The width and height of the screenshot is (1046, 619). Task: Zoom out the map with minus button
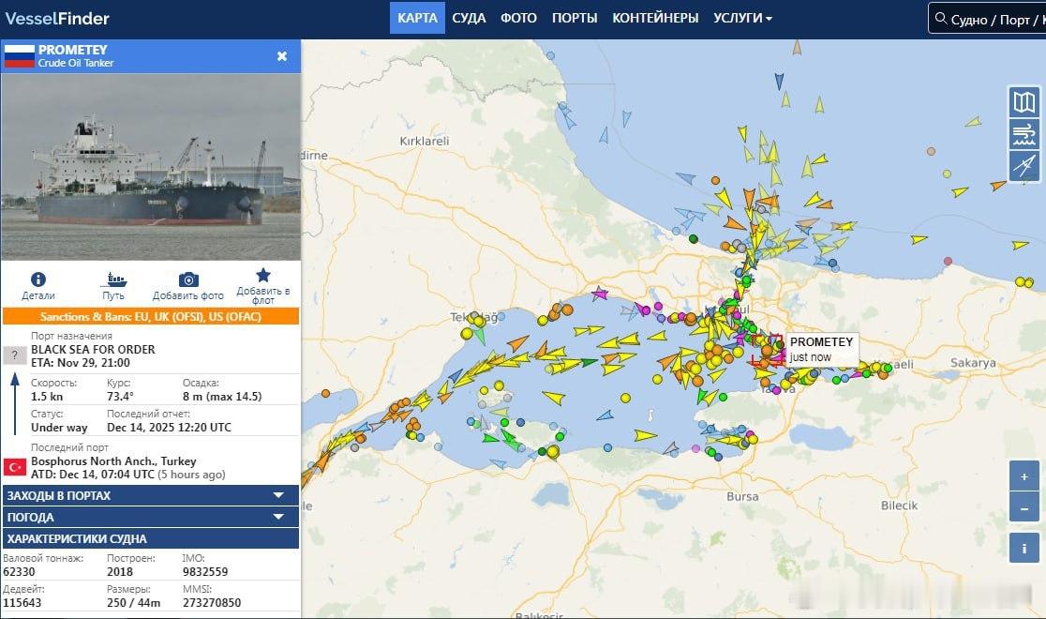pyautogui.click(x=1024, y=508)
